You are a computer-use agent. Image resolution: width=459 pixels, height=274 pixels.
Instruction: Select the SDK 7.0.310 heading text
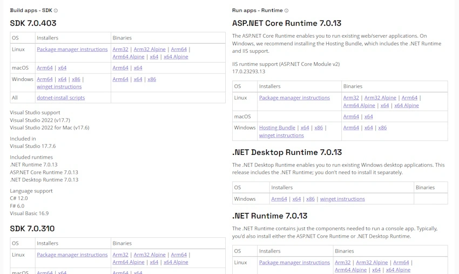[32, 229]
